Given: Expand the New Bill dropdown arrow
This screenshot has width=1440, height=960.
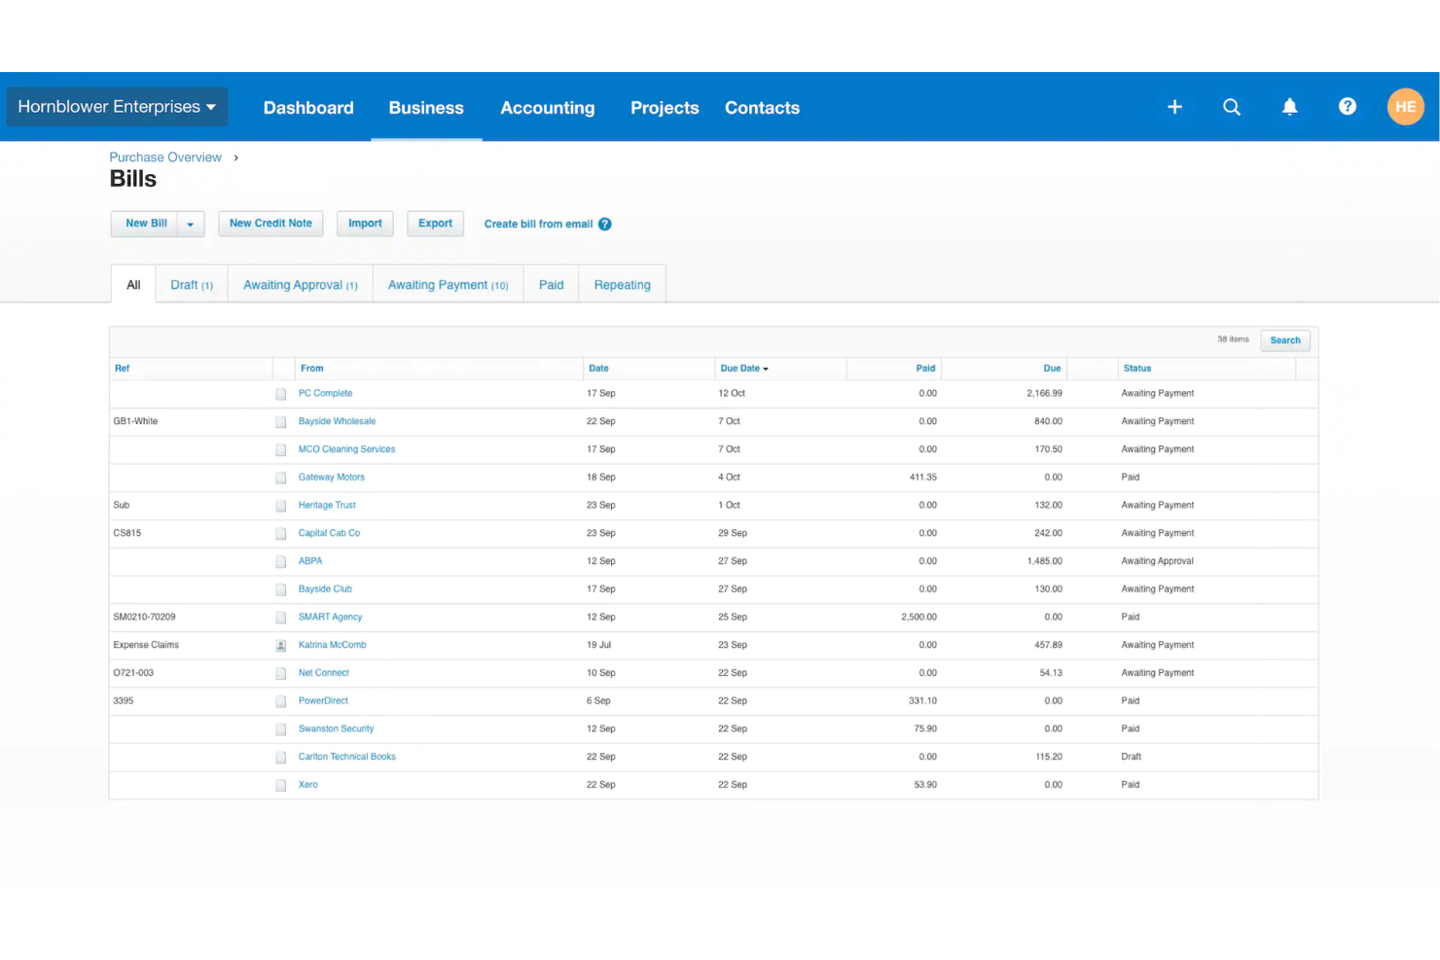Looking at the screenshot, I should point(191,224).
